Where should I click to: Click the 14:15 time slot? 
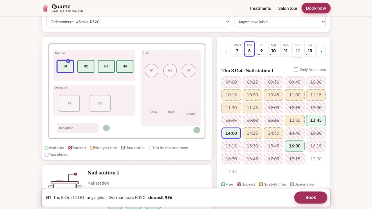tap(252, 133)
